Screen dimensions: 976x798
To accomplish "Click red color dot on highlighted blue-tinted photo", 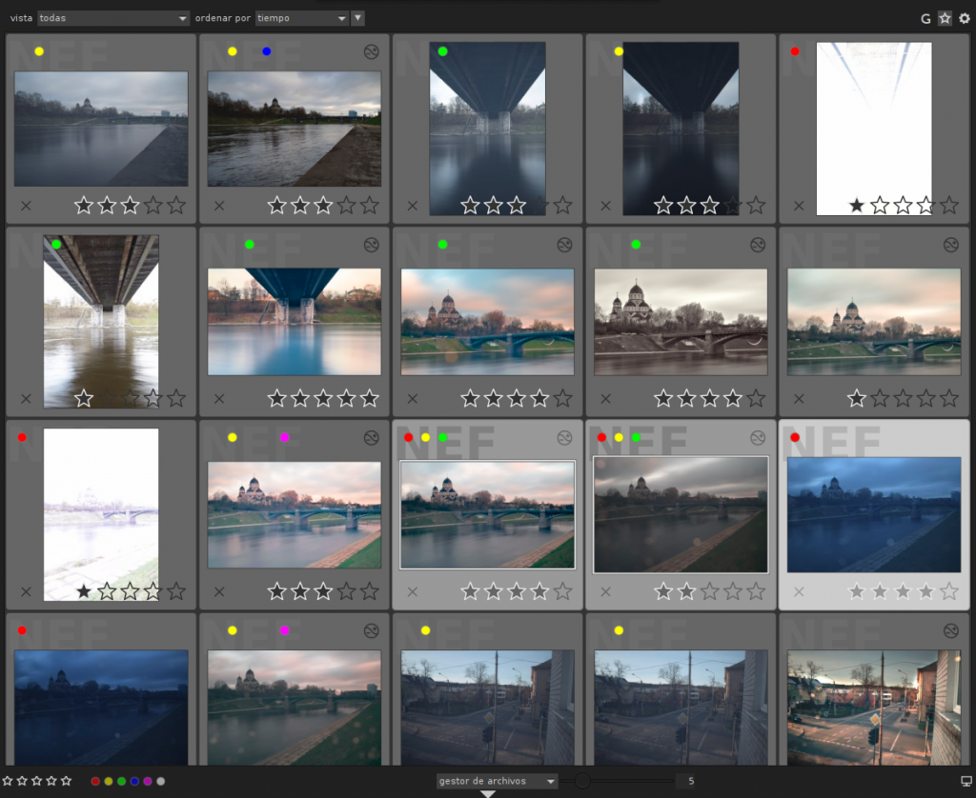I will (x=795, y=437).
